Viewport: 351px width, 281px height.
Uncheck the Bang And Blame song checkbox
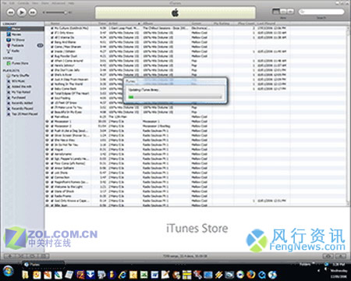click(52, 42)
